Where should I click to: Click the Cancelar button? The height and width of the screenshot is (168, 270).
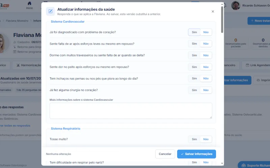pos(165,154)
